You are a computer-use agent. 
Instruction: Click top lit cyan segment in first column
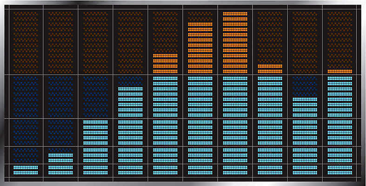point(26,167)
